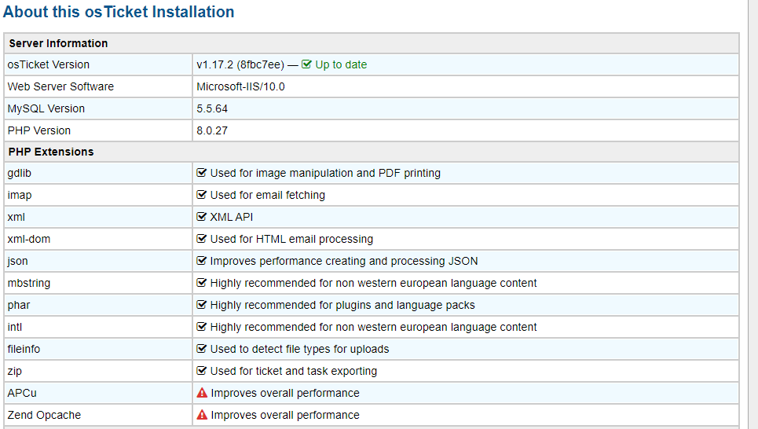Click the Zend Opcache warning triangle icon
Image resolution: width=758 pixels, height=429 pixels.
click(x=202, y=415)
